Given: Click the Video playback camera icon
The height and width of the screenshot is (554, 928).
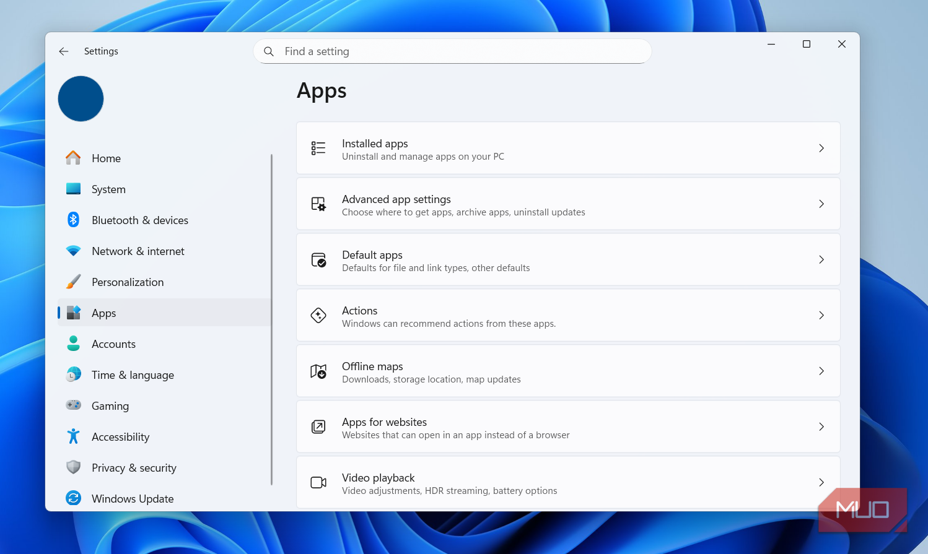Looking at the screenshot, I should pos(318,482).
